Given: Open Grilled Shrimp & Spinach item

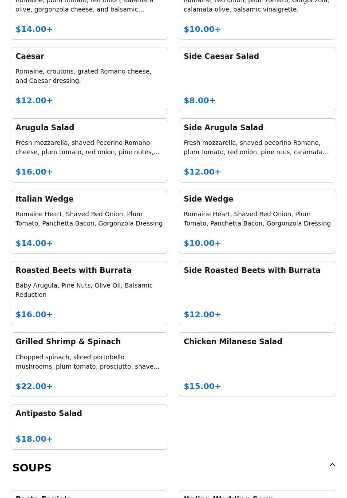Looking at the screenshot, I should (x=89, y=364).
